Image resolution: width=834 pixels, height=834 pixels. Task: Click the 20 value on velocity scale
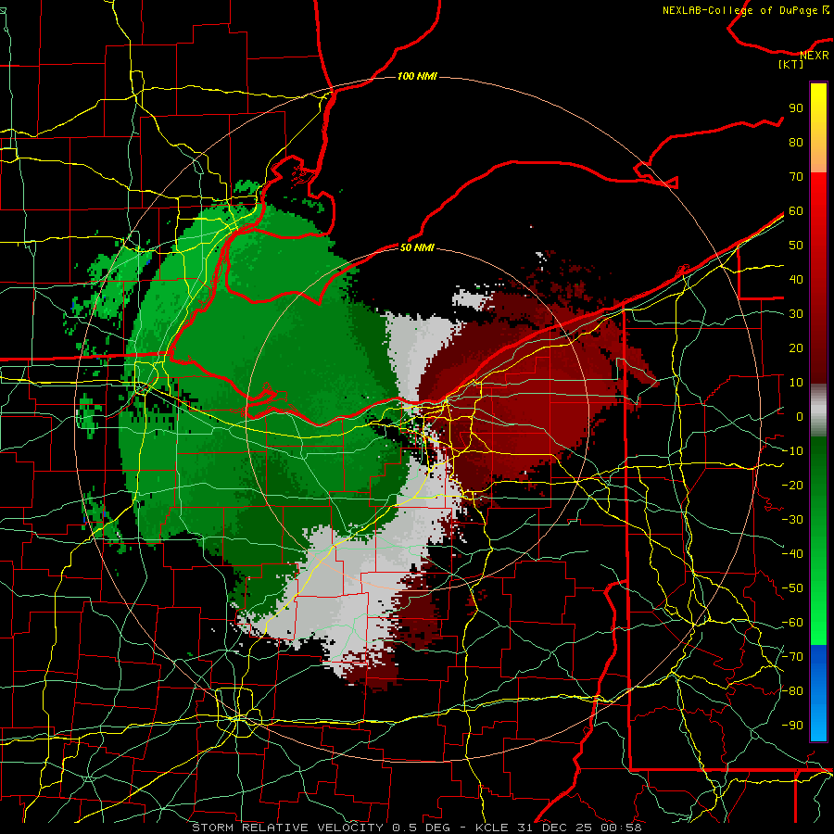click(x=796, y=347)
